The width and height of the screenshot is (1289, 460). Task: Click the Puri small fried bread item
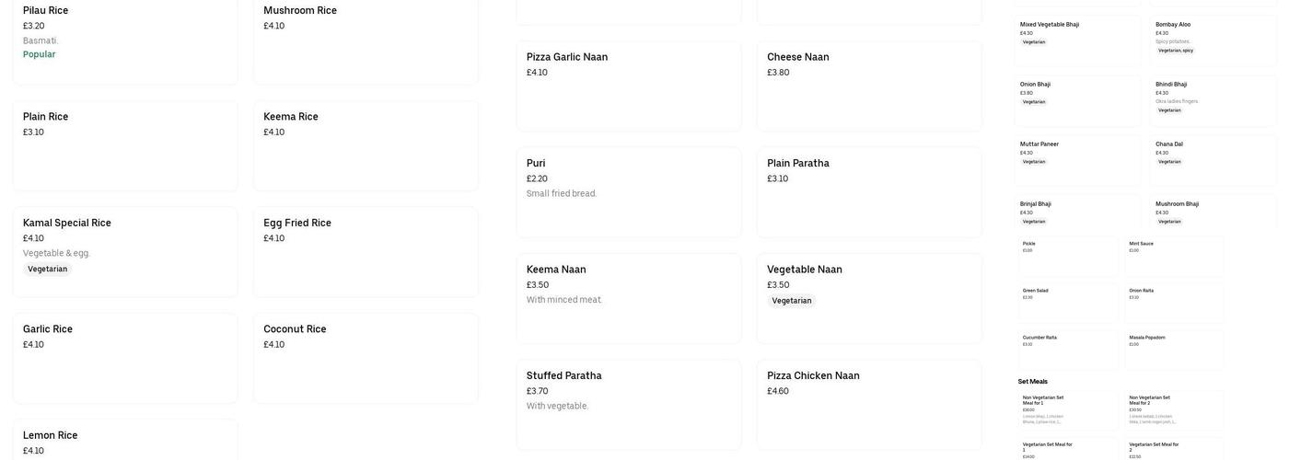[628, 191]
